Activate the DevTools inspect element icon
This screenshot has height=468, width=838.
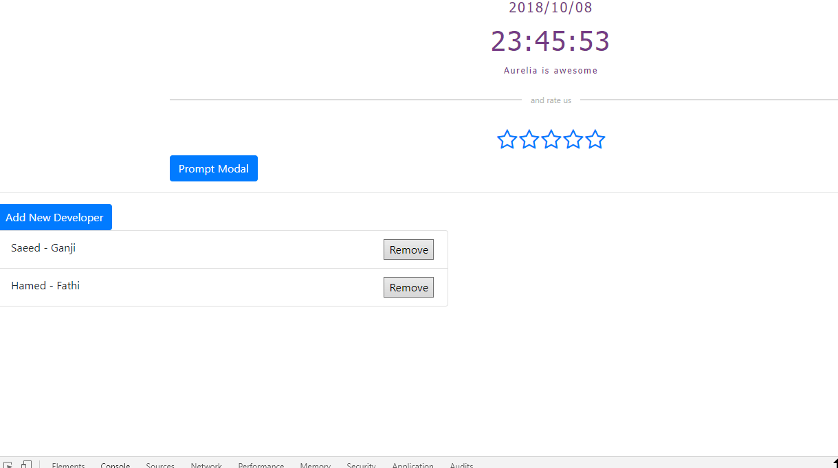coord(9,465)
